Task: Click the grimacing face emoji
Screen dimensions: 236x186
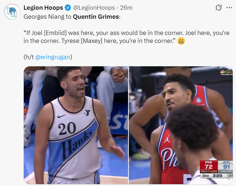Action: [x=181, y=41]
